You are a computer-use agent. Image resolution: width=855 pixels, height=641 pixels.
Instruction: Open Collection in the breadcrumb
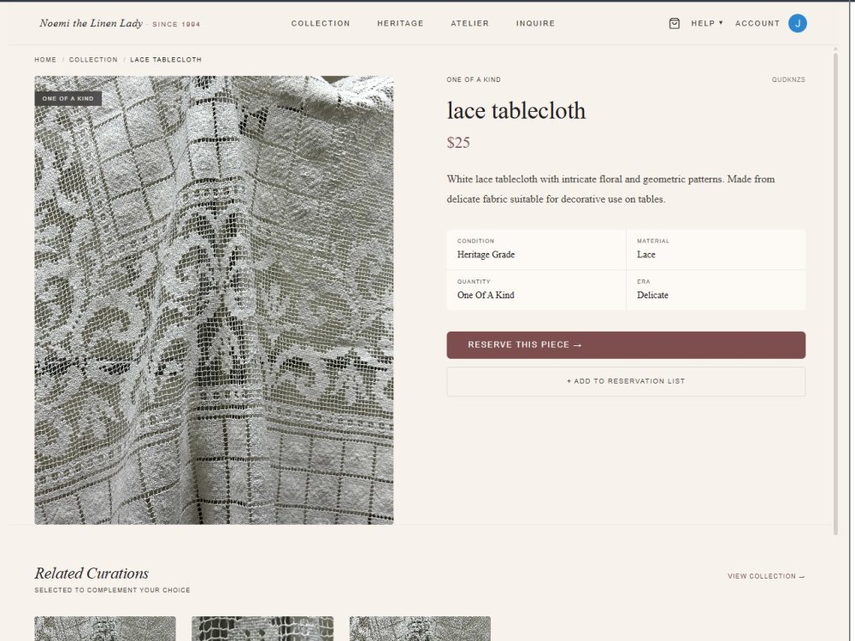[x=92, y=60]
